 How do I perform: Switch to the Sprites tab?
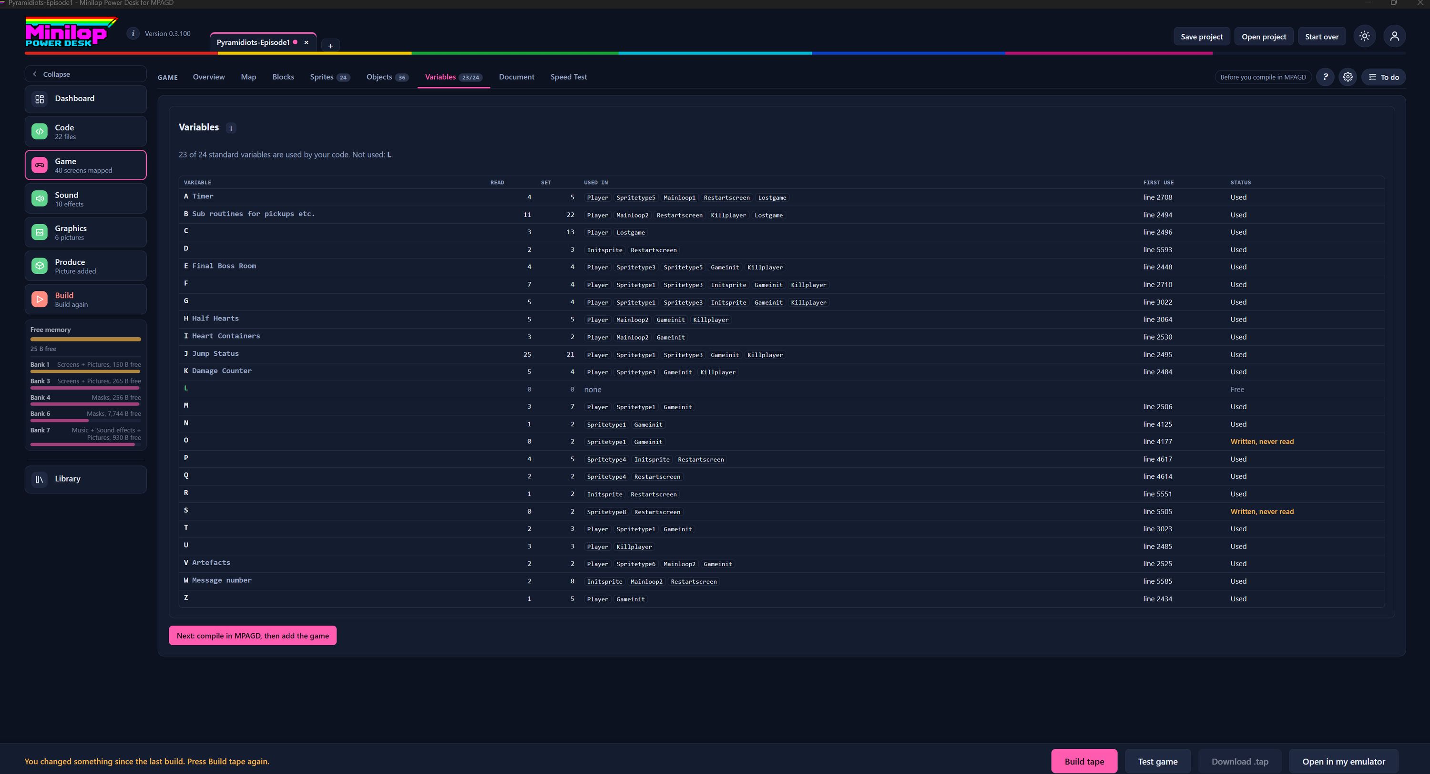pos(330,77)
